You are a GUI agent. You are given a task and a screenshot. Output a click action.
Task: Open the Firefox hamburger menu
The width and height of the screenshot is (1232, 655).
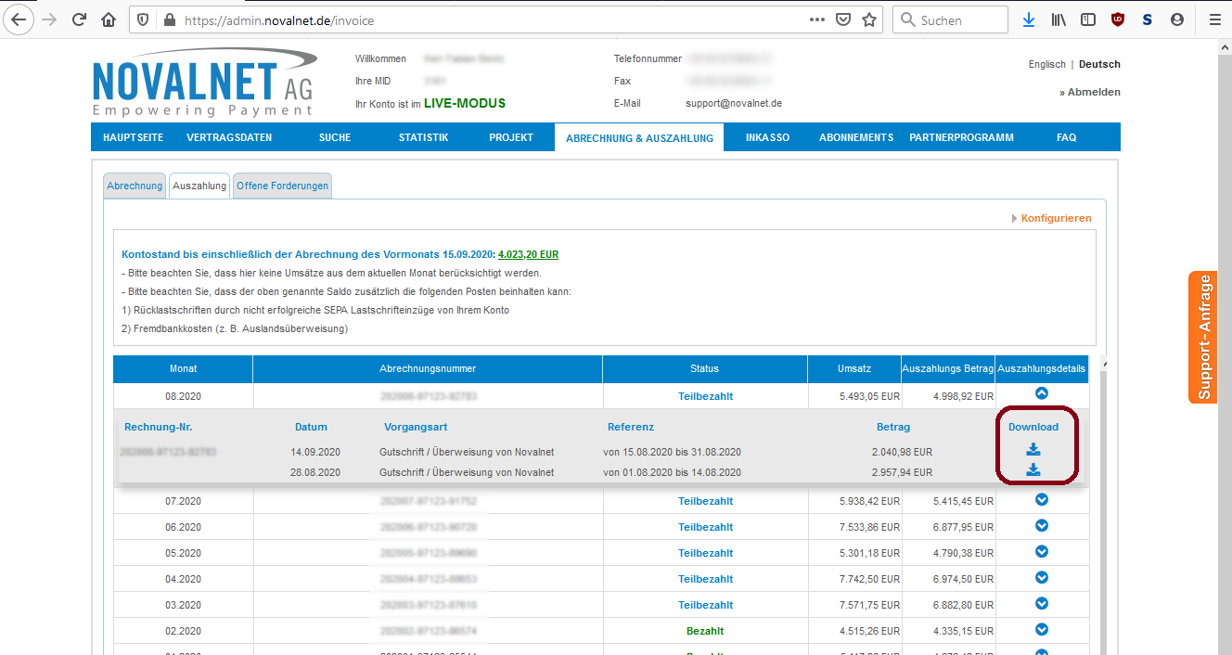(1214, 19)
